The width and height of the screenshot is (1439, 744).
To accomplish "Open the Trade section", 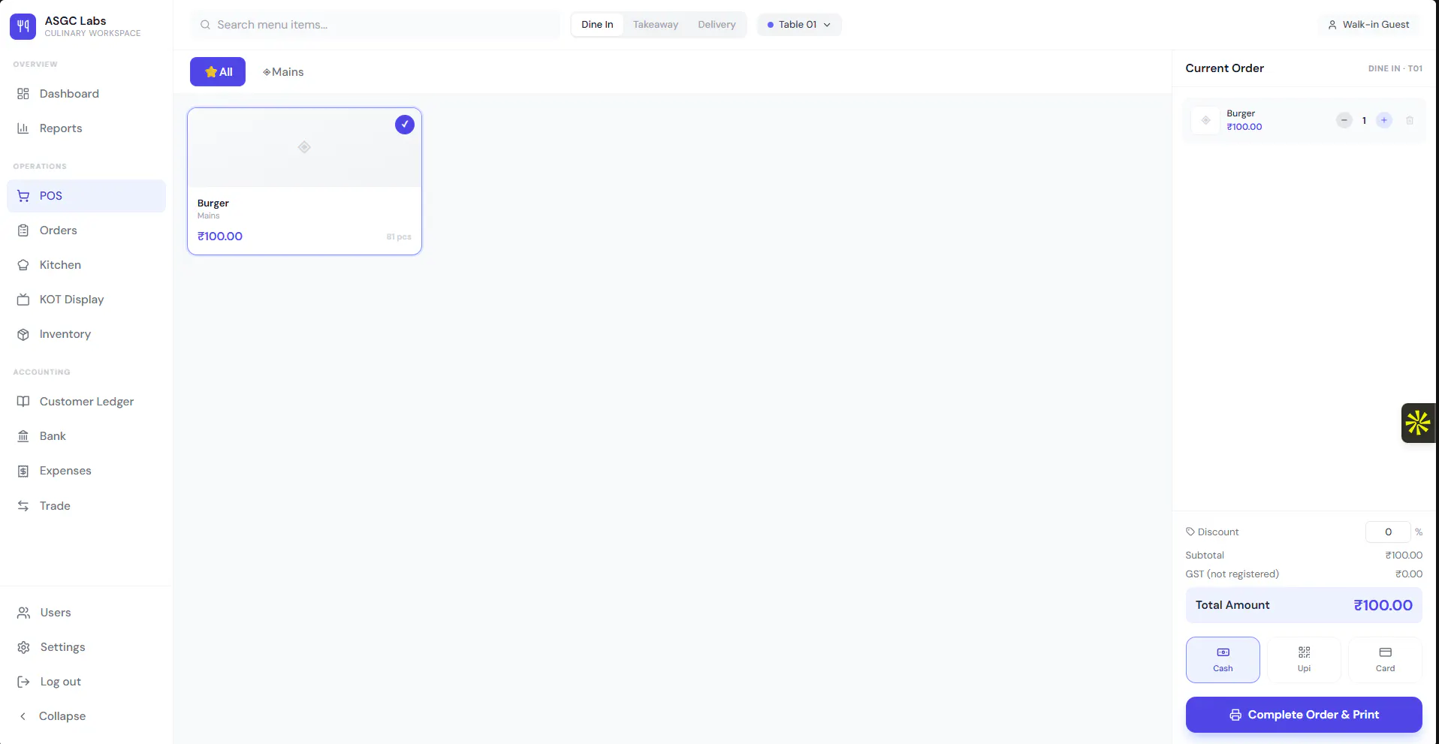I will tap(86, 506).
